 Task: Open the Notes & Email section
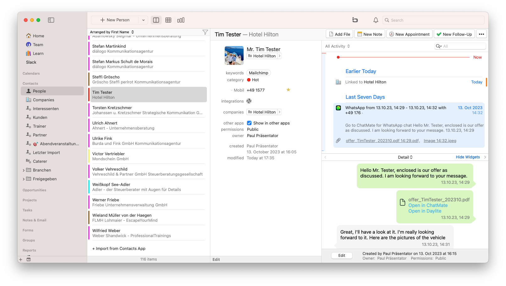34,220
